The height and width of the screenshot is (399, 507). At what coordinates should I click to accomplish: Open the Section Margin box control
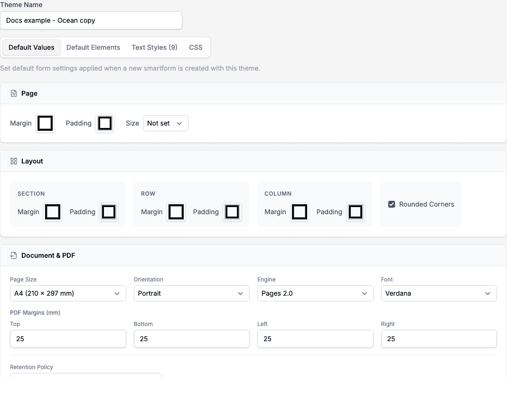pyautogui.click(x=52, y=212)
